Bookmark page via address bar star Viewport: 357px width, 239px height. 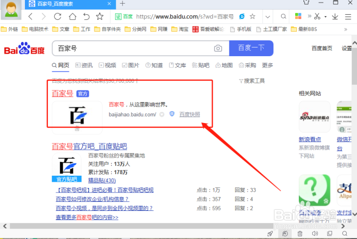[x=252, y=16]
